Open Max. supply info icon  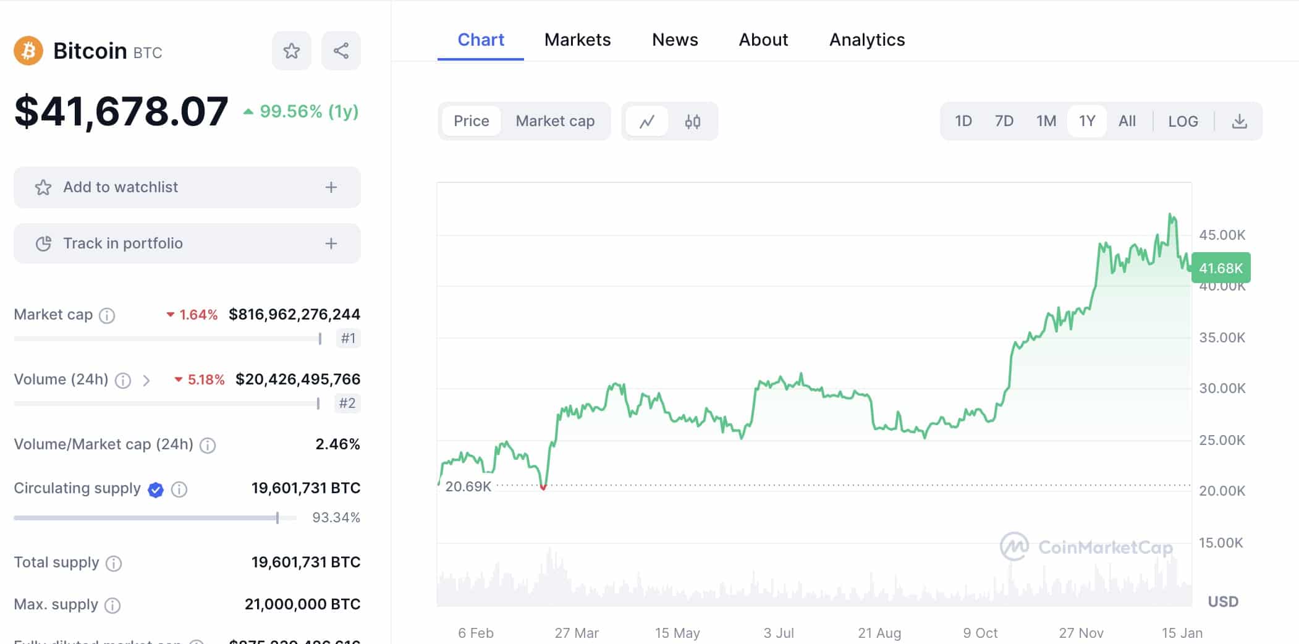click(112, 606)
